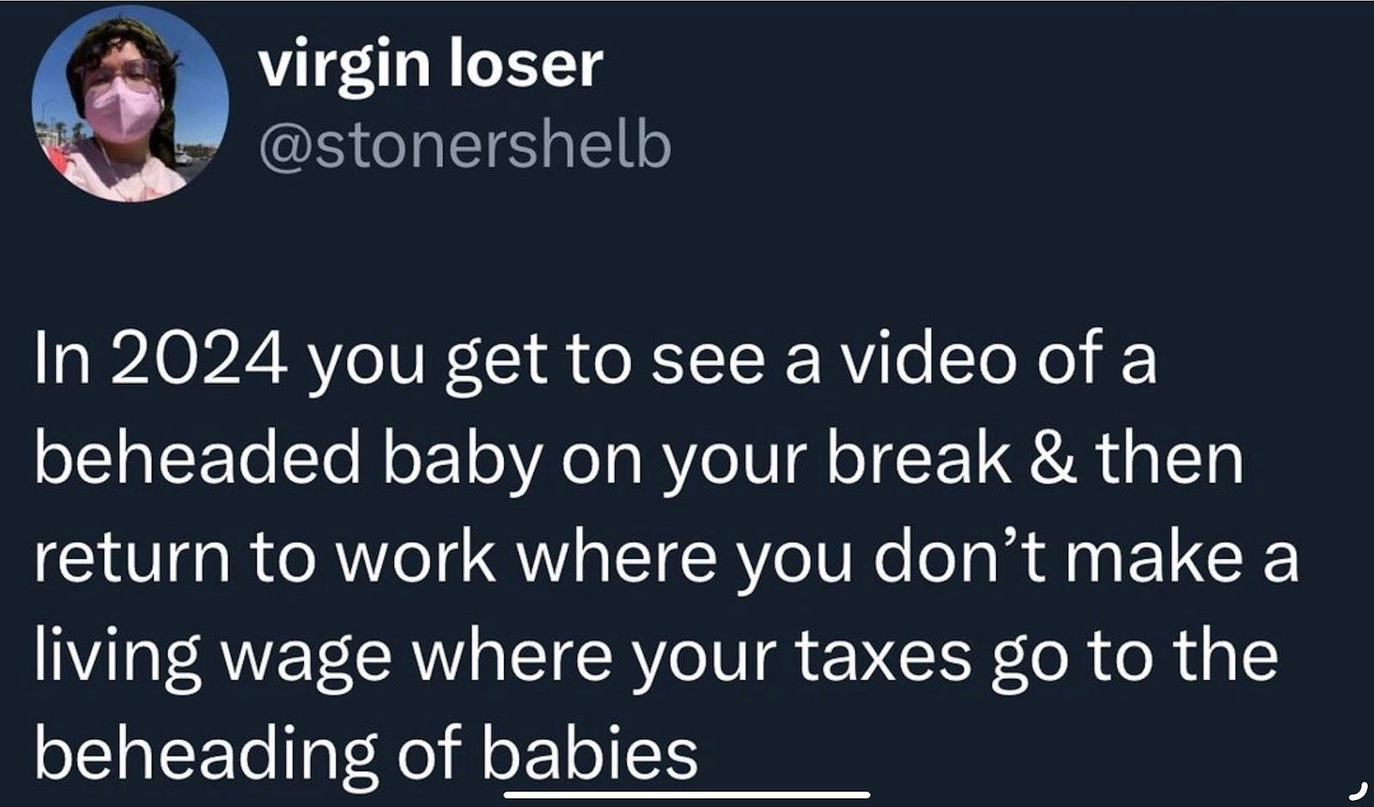The width and height of the screenshot is (1374, 807).
Task: Open the @stonershelb handle link
Action: click(465, 147)
